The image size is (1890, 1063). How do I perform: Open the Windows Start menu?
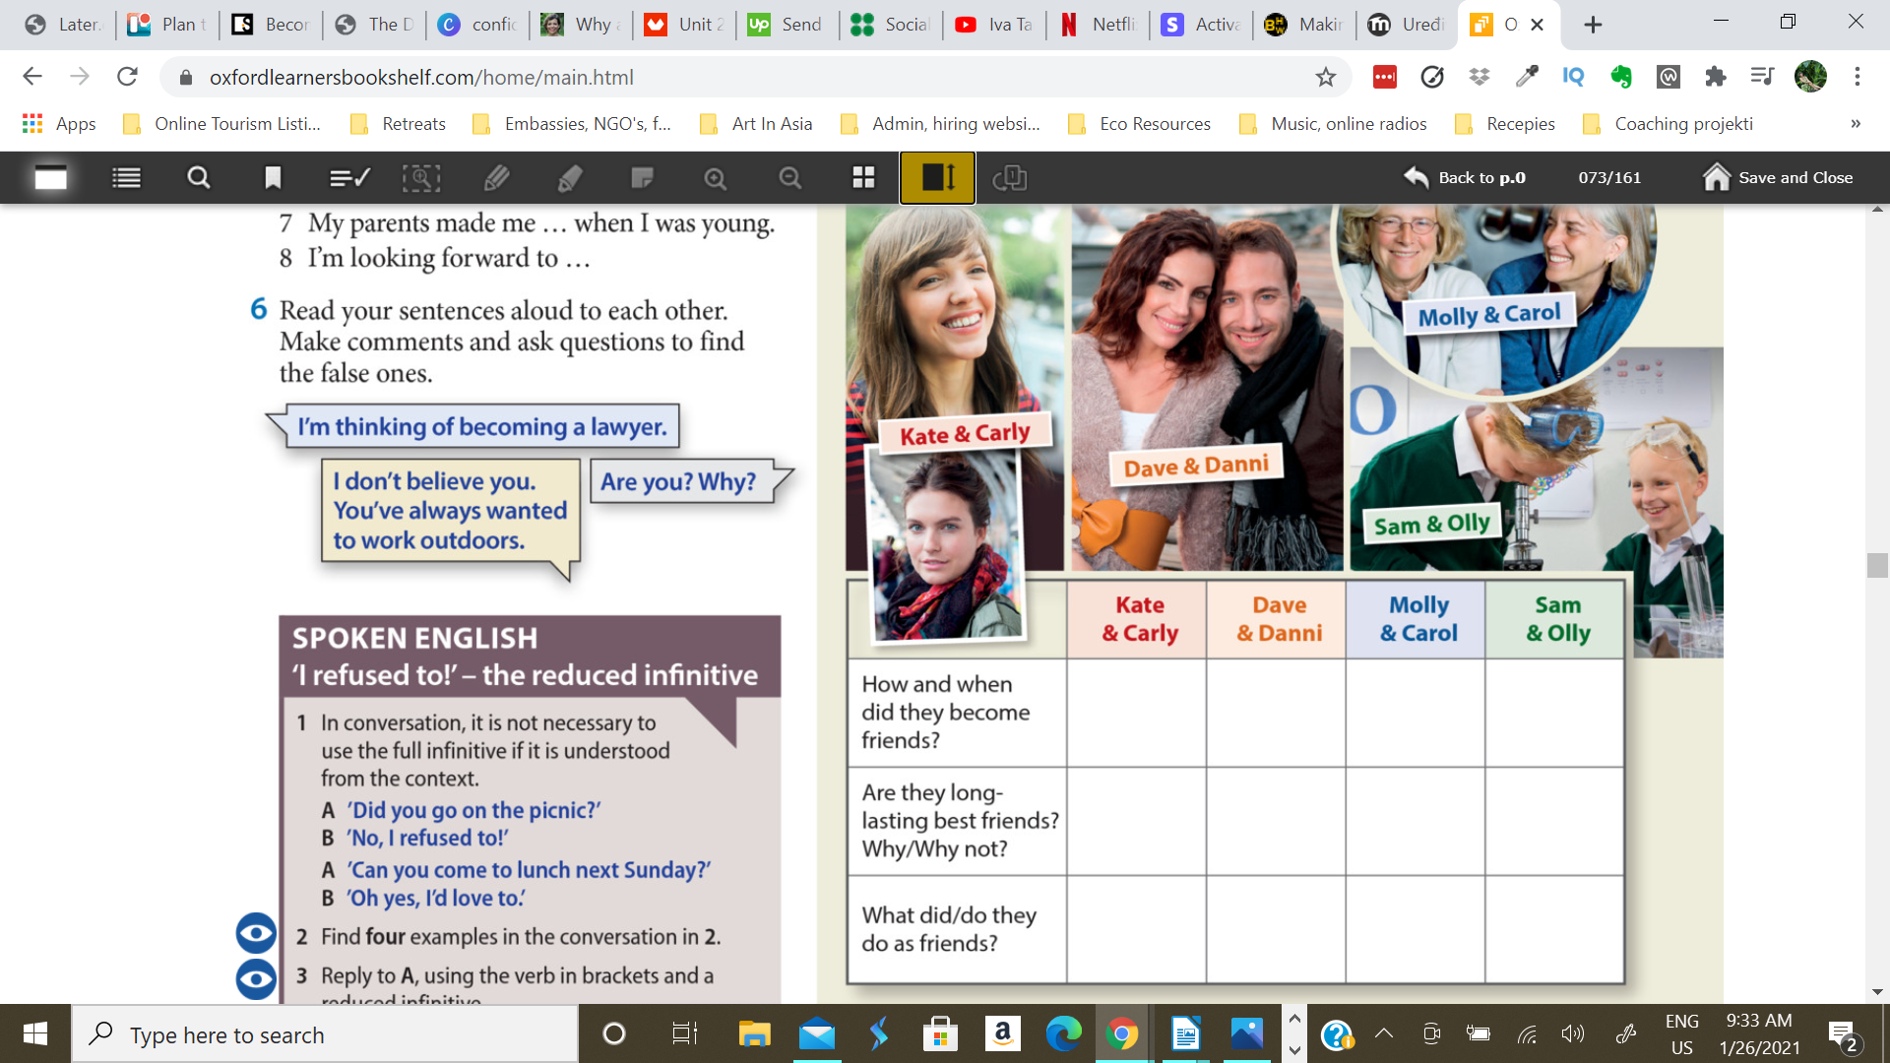(x=35, y=1034)
